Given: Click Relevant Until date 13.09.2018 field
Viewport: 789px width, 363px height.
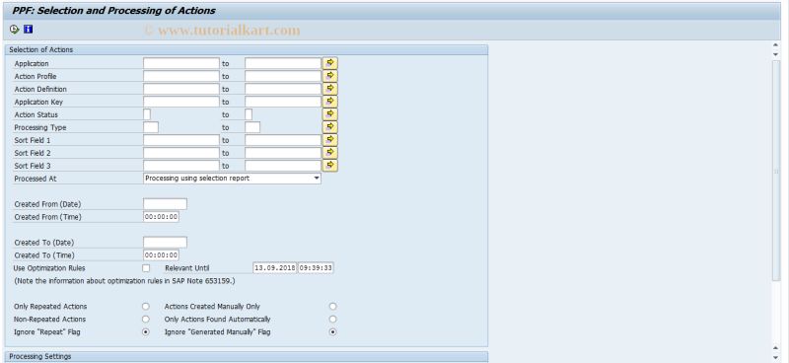Looking at the screenshot, I should pyautogui.click(x=275, y=268).
